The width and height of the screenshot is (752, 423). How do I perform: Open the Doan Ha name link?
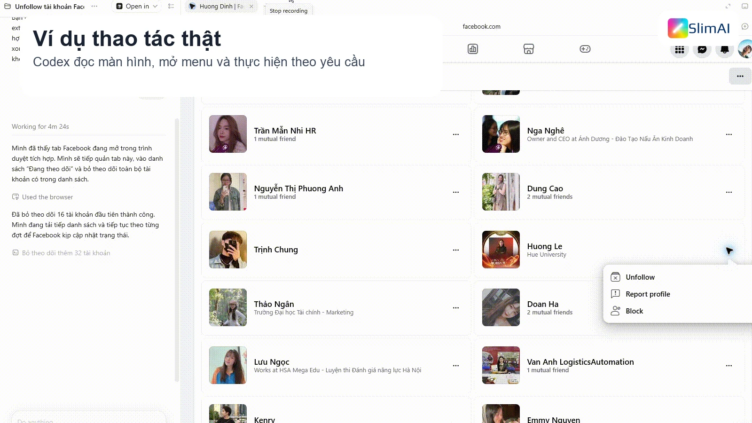click(x=543, y=304)
